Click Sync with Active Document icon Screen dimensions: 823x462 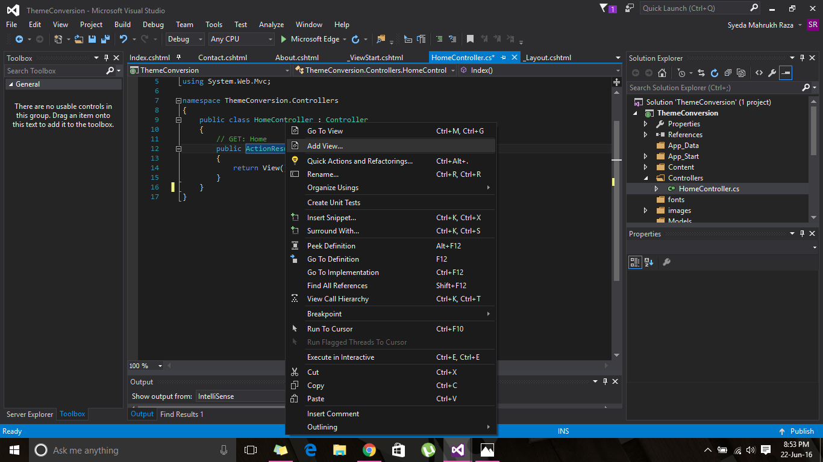pos(701,73)
